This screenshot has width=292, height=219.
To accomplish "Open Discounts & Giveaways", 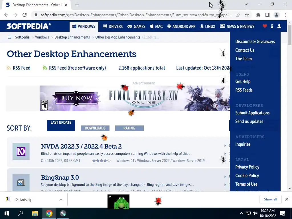I will 255,42.
